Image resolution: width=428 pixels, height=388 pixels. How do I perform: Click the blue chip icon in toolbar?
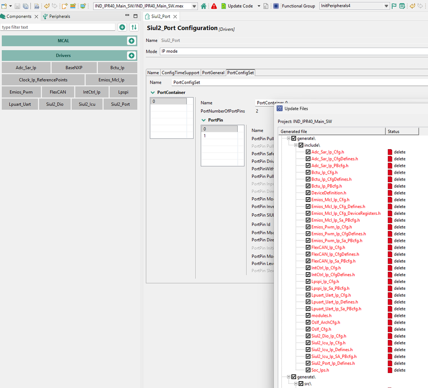(x=276, y=6)
